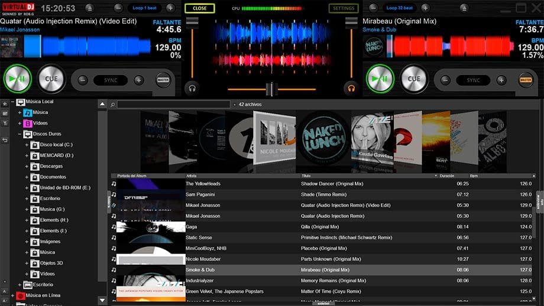Hit the CUE button on left deck
The height and width of the screenshot is (306, 544).
[51, 79]
